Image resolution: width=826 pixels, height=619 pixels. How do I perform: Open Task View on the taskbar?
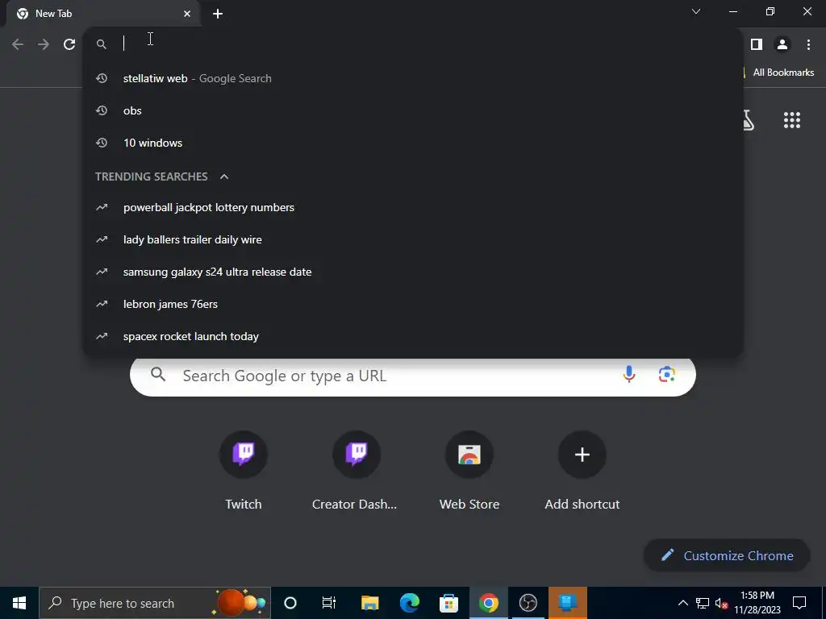[x=329, y=603]
